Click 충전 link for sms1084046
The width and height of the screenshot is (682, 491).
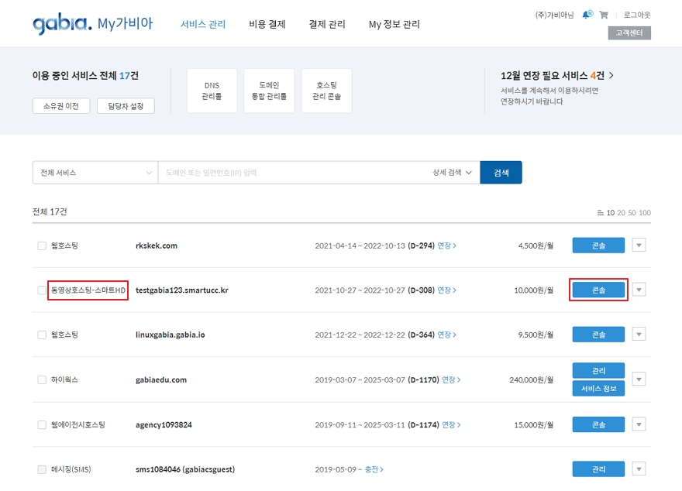click(374, 469)
